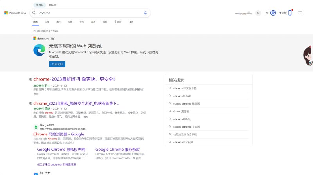Image resolution: width=313 pixels, height=175 pixels.
Task: Click globe icon beside 360安全卫士 result
Action: (x=31, y=79)
